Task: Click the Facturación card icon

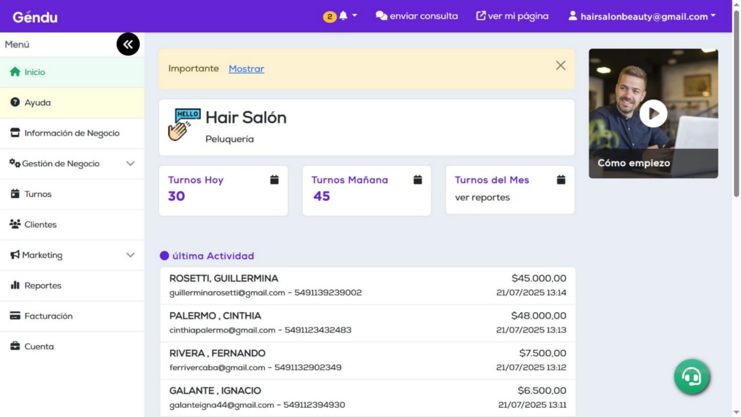Action: point(14,316)
